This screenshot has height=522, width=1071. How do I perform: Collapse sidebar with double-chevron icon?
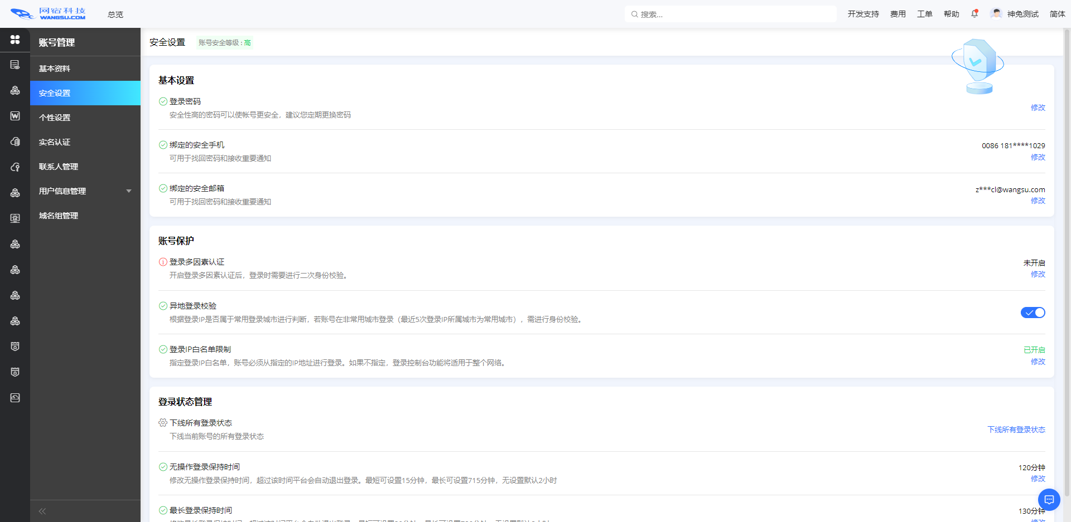(x=42, y=511)
